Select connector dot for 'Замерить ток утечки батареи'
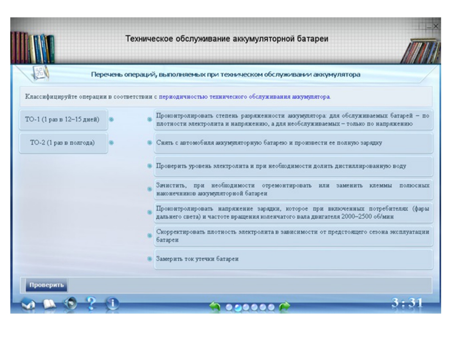The image size is (451, 338). pos(149,259)
